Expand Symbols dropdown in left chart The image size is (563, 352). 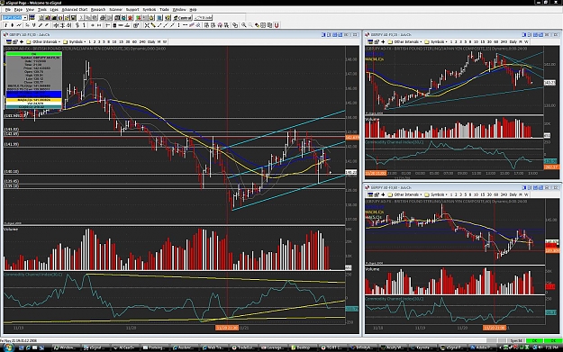point(75,42)
